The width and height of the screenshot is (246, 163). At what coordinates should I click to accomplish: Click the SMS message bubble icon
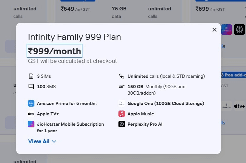(x=31, y=87)
